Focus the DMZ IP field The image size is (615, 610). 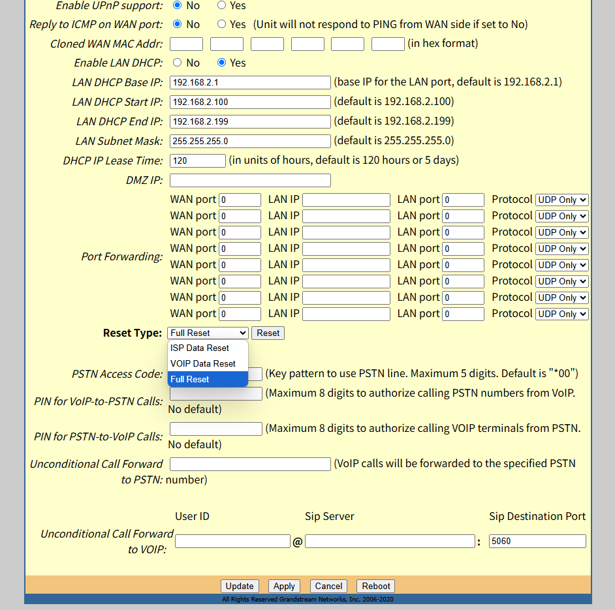(x=250, y=180)
